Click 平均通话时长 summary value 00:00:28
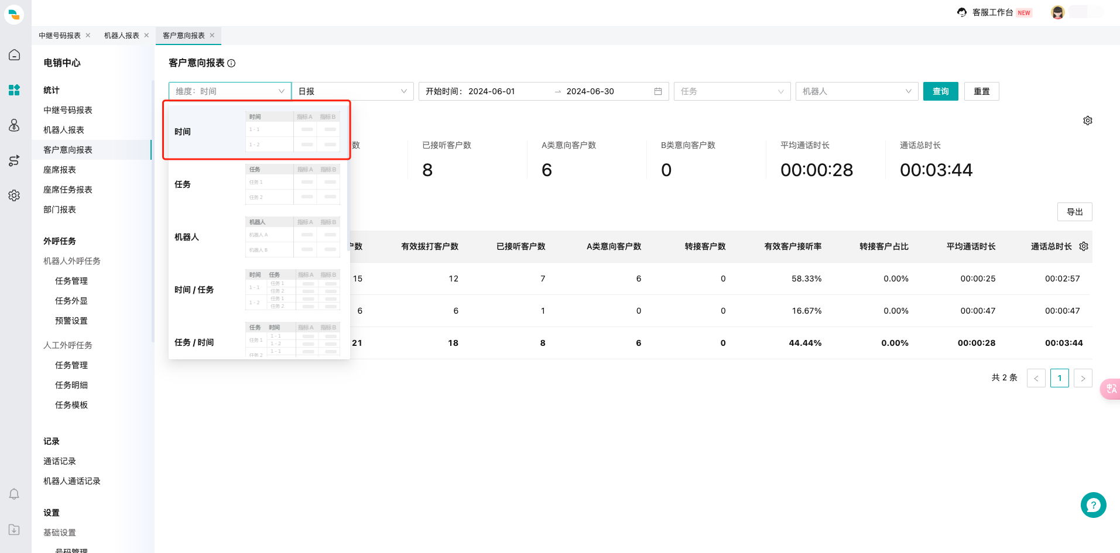This screenshot has width=1120, height=553. 817,170
